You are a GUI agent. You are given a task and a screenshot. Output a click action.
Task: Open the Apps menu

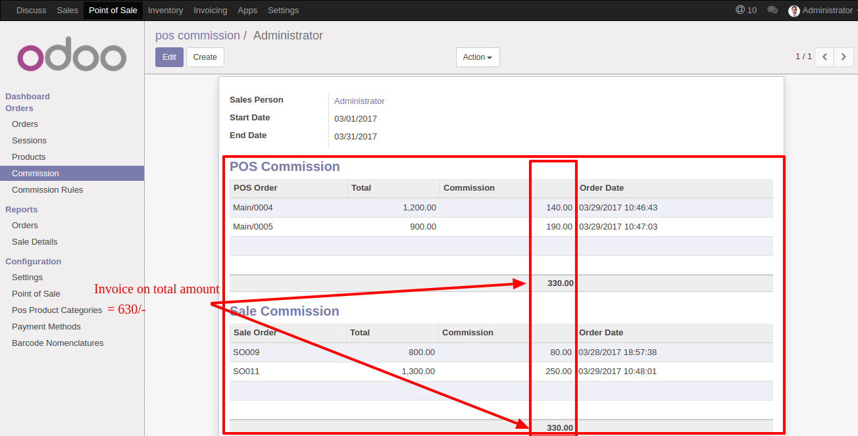click(247, 11)
